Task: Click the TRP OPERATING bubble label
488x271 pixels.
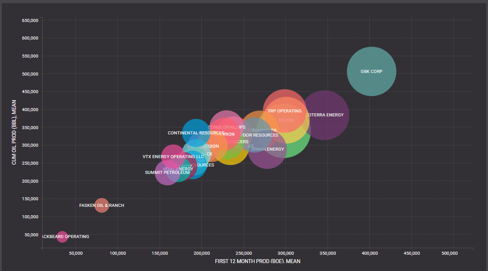Action: point(284,111)
